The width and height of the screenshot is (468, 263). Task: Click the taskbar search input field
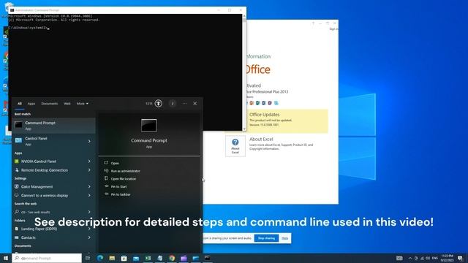47,258
